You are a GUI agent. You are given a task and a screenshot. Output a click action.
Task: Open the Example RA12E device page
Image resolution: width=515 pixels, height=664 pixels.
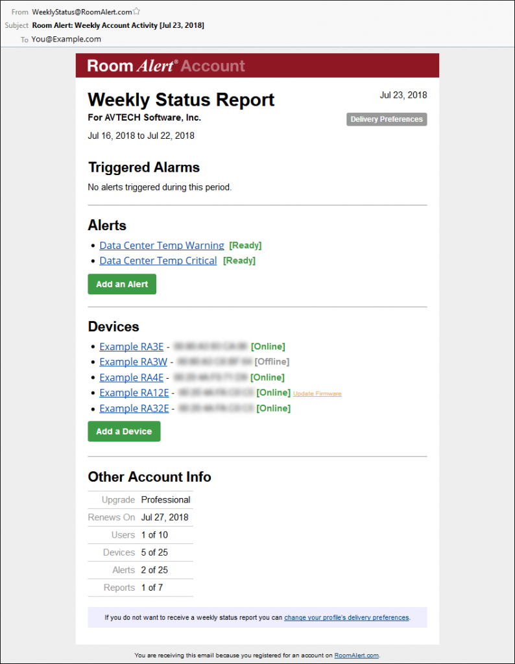134,393
